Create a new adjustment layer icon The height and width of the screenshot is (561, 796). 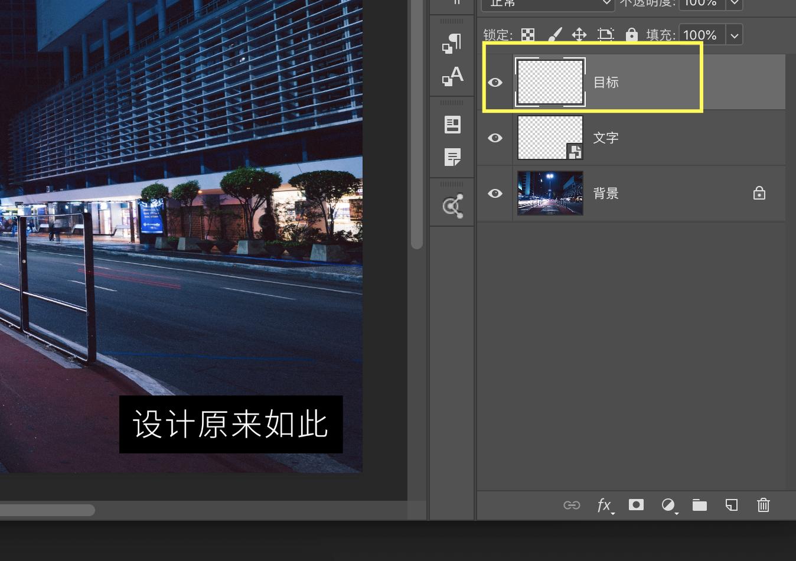click(668, 505)
